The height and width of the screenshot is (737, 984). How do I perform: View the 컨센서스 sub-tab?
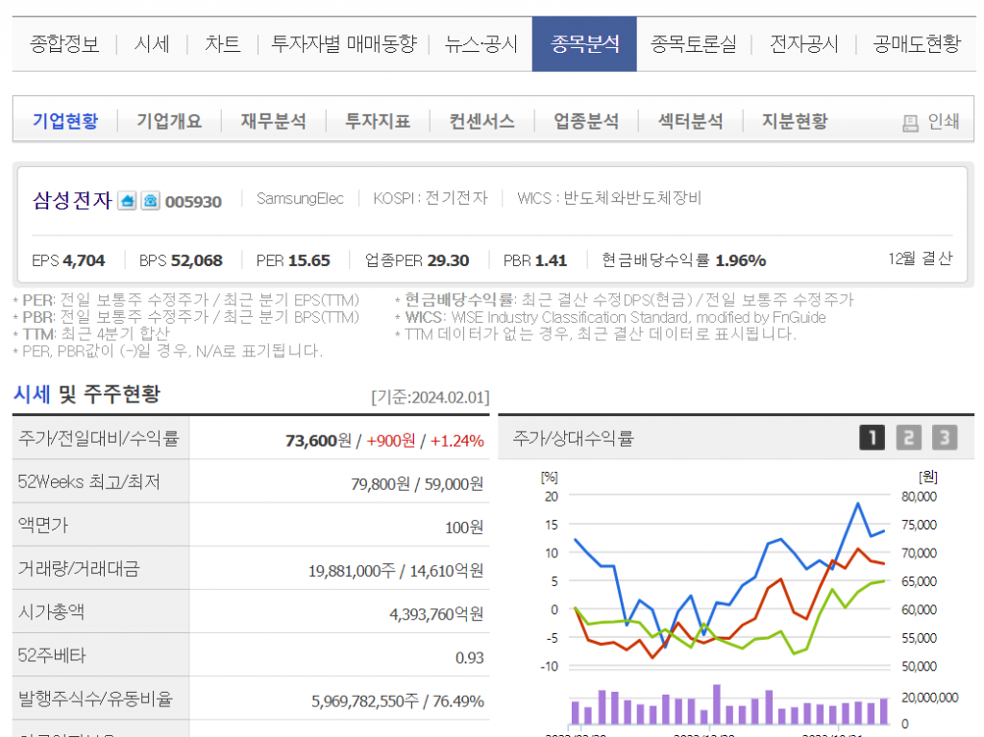point(482,120)
